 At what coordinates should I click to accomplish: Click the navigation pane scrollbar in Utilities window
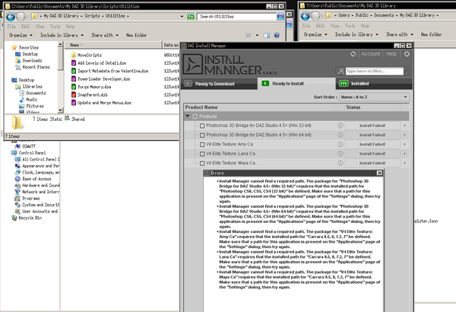[x=61, y=77]
